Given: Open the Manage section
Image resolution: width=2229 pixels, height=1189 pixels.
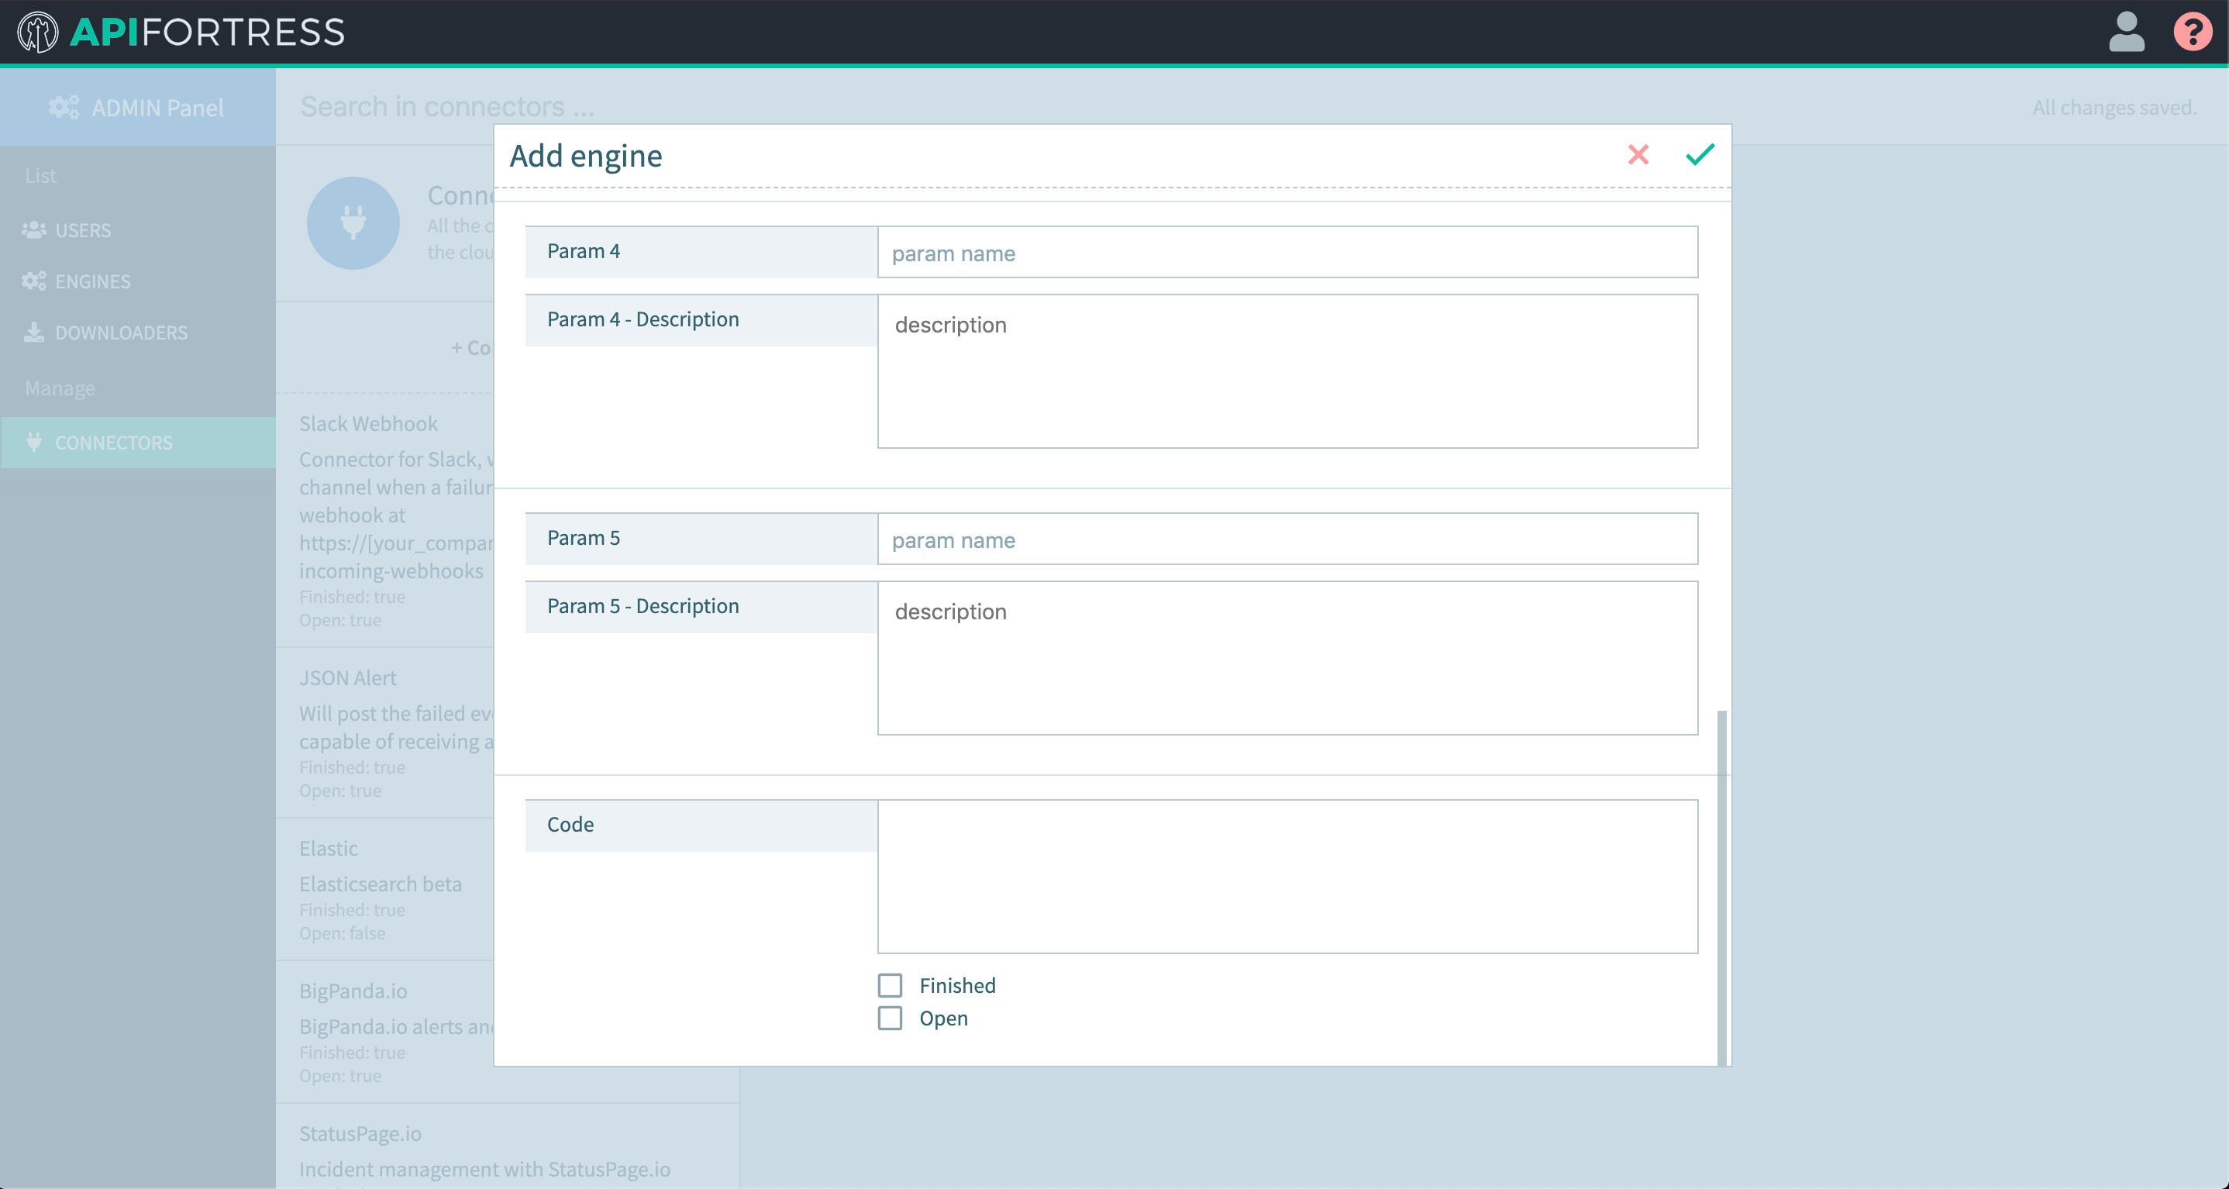Looking at the screenshot, I should click(60, 387).
